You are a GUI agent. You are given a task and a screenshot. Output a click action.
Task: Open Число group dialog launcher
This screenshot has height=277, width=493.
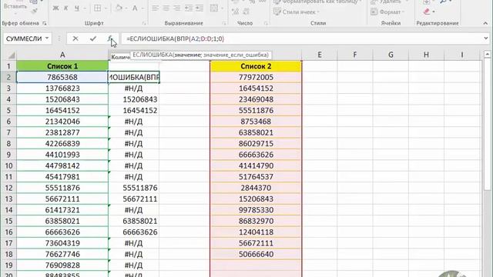pos(266,23)
